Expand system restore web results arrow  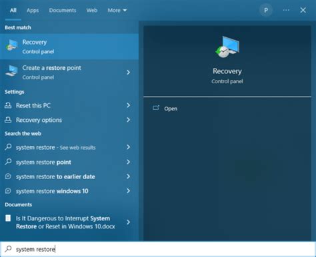pos(128,147)
